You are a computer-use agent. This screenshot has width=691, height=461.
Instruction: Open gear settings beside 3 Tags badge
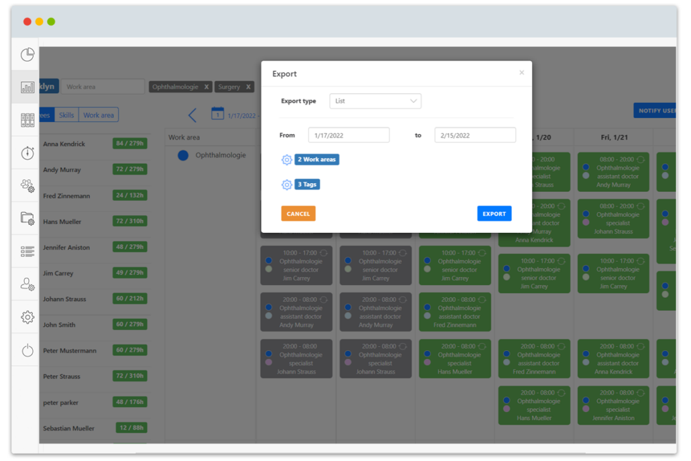point(287,184)
